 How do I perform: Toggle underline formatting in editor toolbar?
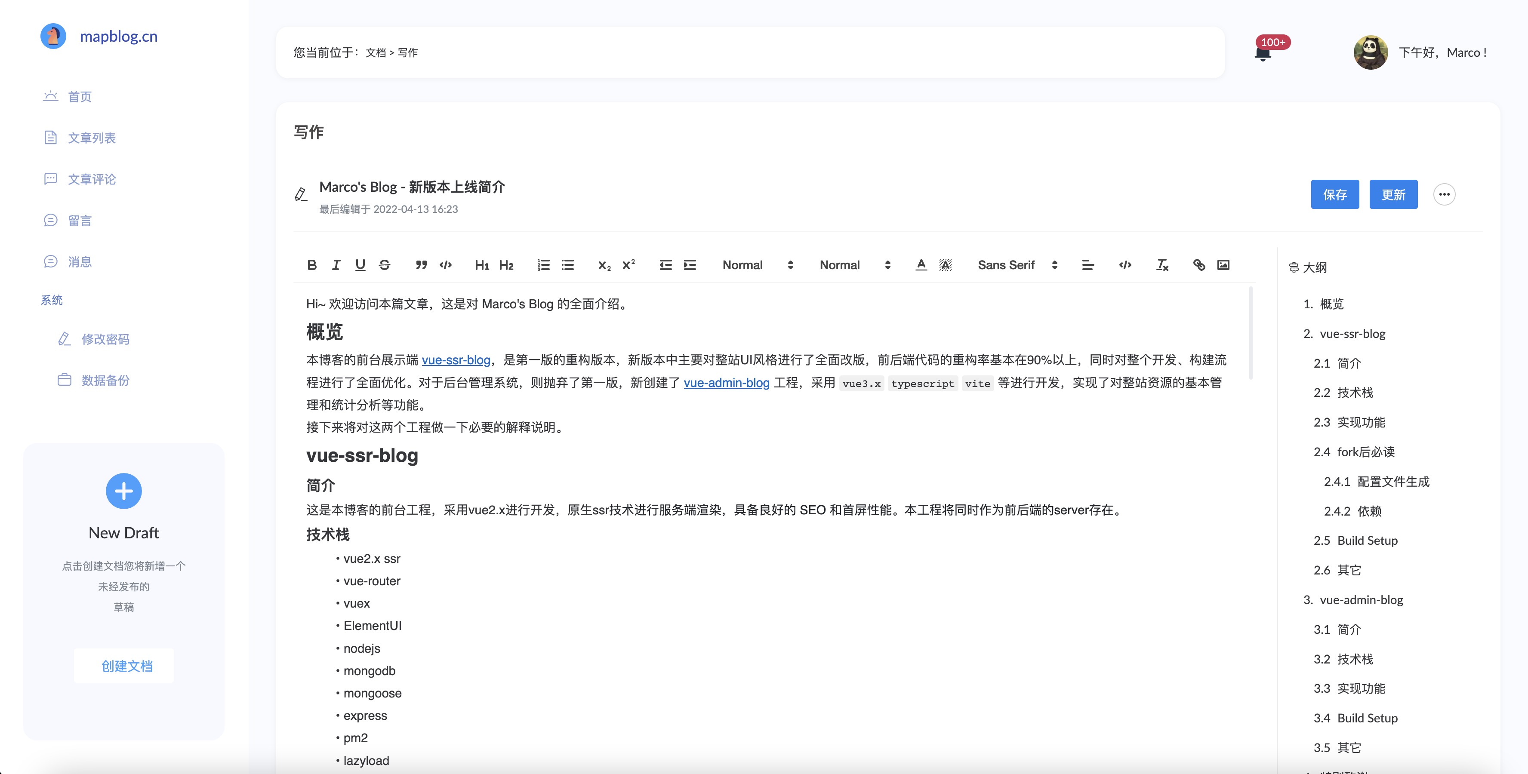(360, 265)
